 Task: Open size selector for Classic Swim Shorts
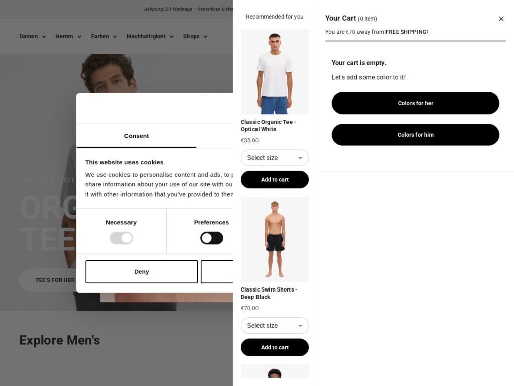275,326
